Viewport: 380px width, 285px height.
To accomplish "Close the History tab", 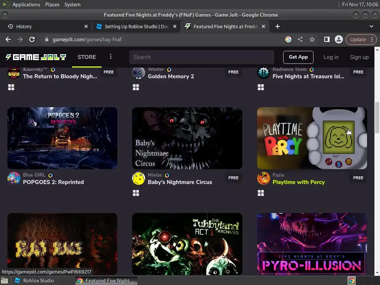I will tap(86, 26).
